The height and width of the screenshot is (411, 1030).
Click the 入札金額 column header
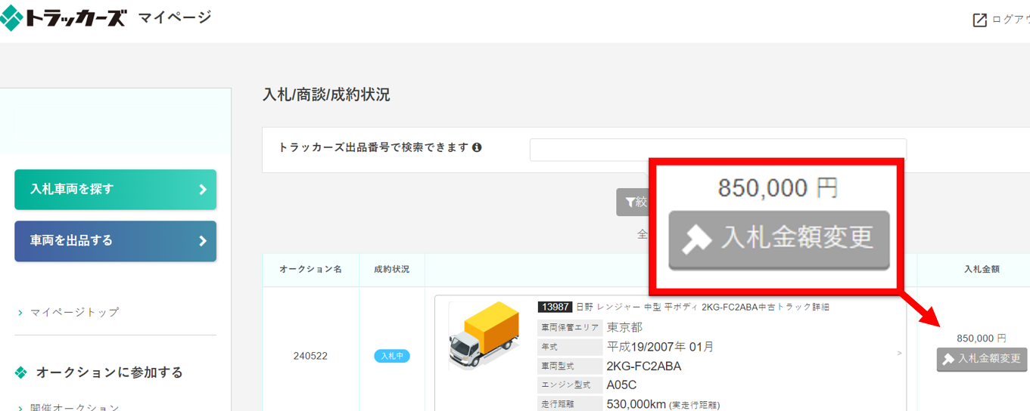(x=982, y=269)
